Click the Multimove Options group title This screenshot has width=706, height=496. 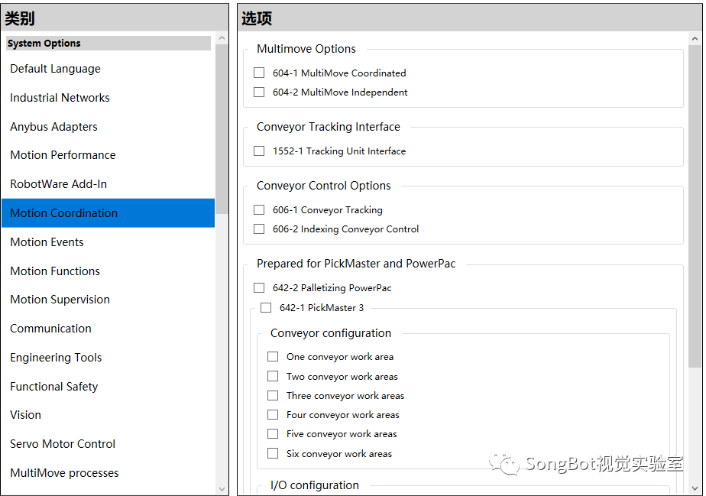(x=306, y=49)
